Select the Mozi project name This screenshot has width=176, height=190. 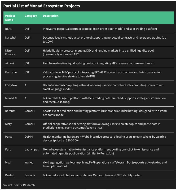[8, 162]
